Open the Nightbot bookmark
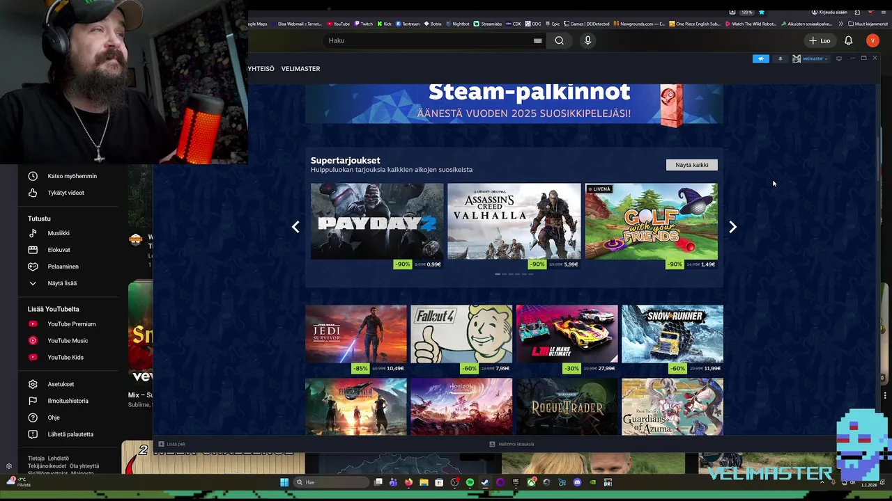892x501 pixels. point(457,24)
